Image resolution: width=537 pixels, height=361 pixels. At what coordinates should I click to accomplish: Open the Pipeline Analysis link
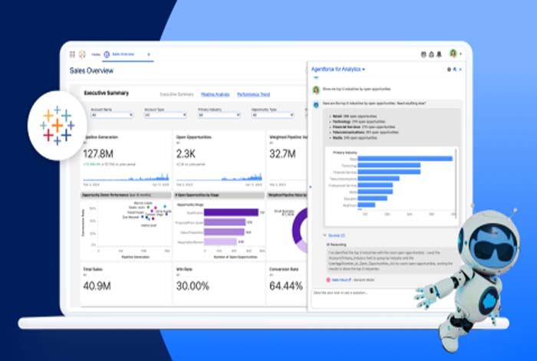(215, 94)
